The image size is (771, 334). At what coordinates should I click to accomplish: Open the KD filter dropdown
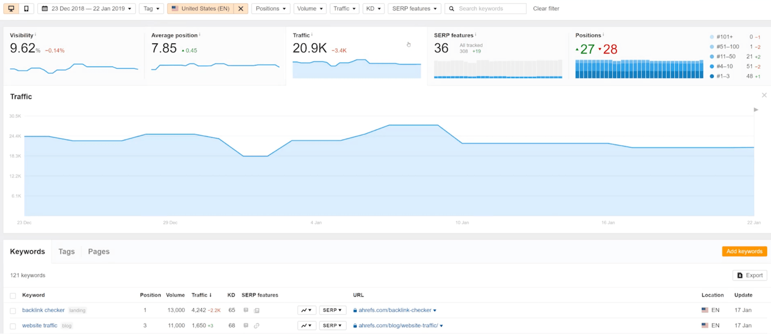(373, 9)
